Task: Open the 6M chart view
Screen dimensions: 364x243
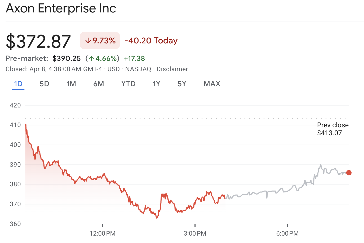Action: pyautogui.click(x=99, y=84)
